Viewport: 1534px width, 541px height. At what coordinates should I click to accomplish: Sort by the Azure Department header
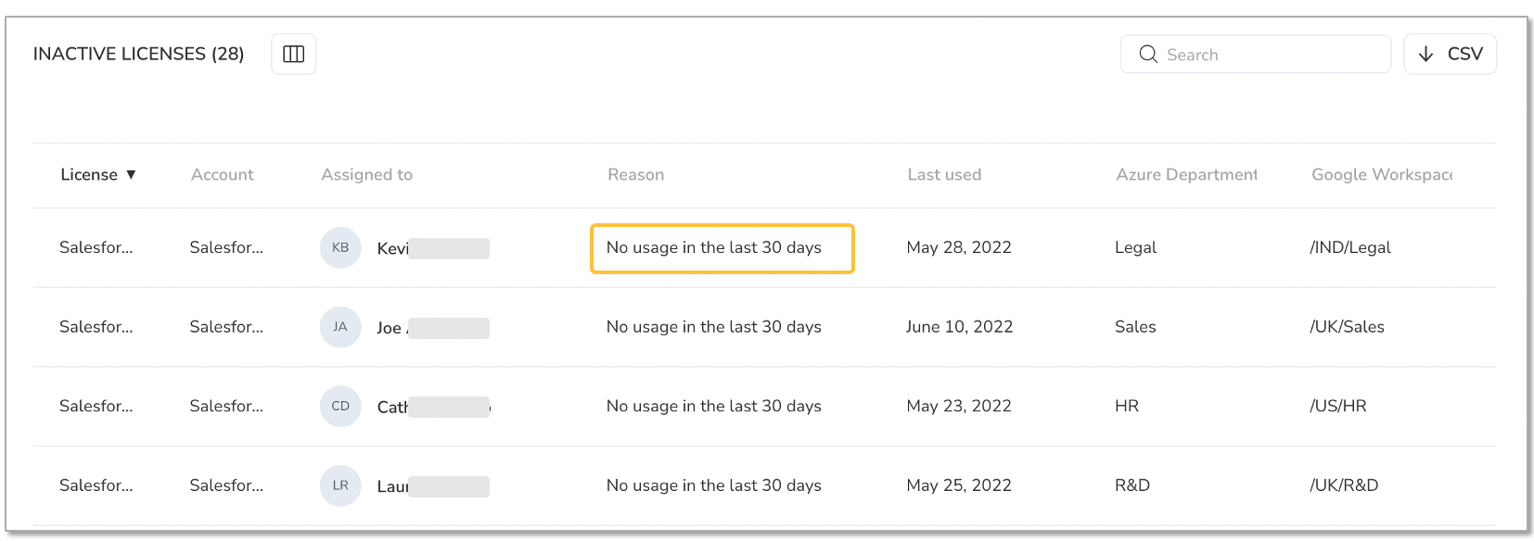[x=1186, y=175]
